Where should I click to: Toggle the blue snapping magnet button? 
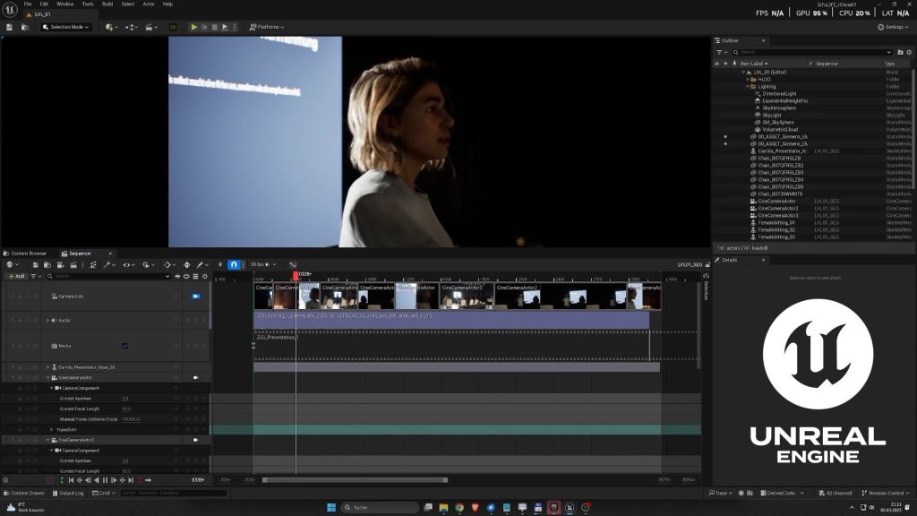click(234, 265)
